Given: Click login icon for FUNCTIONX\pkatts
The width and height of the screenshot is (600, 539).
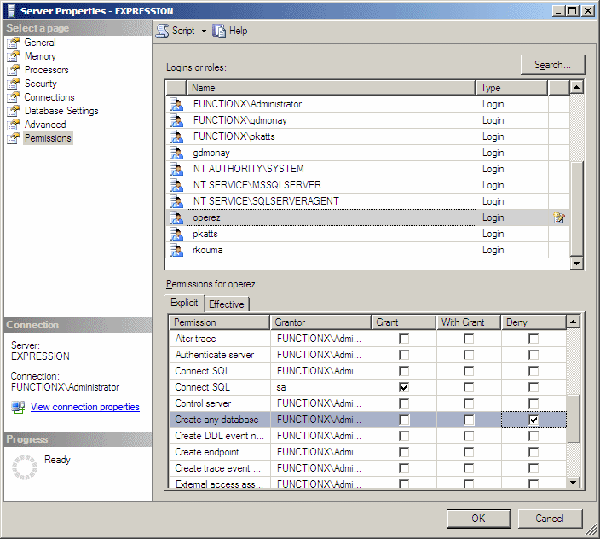Looking at the screenshot, I should click(176, 136).
